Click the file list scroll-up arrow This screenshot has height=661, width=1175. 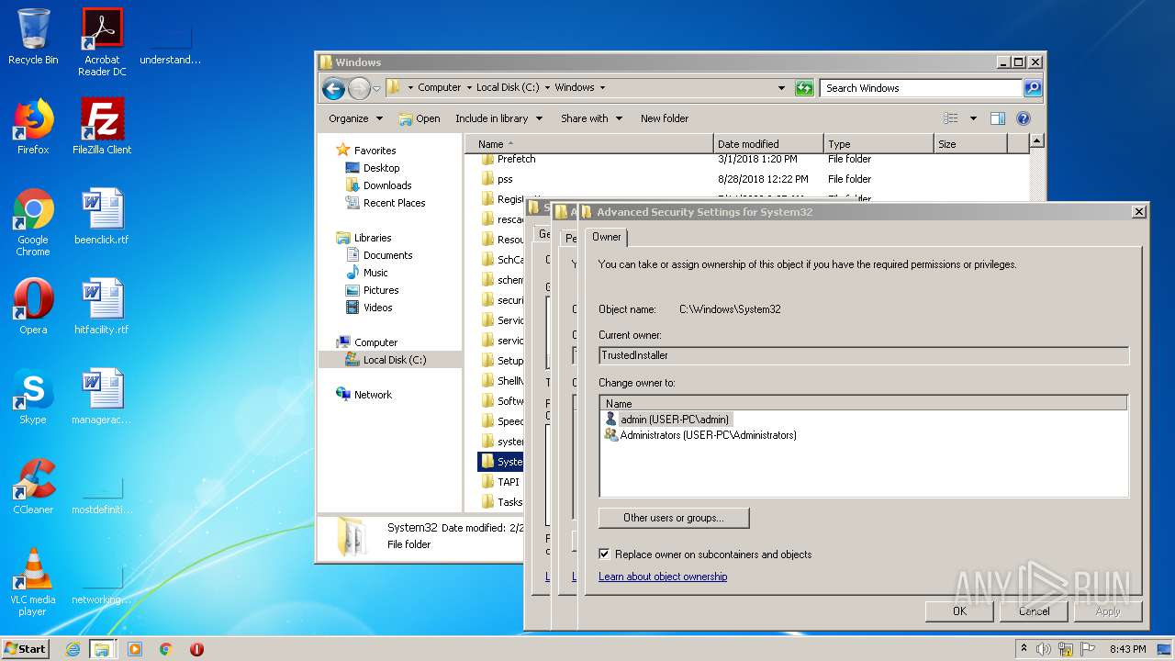pos(1036,141)
